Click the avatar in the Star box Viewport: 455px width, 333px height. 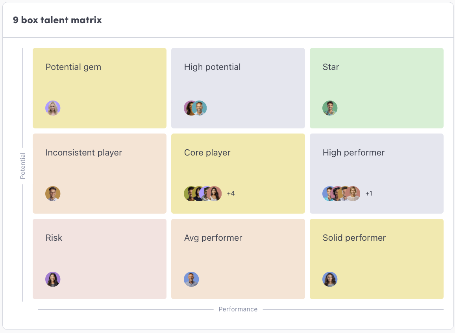coord(330,108)
